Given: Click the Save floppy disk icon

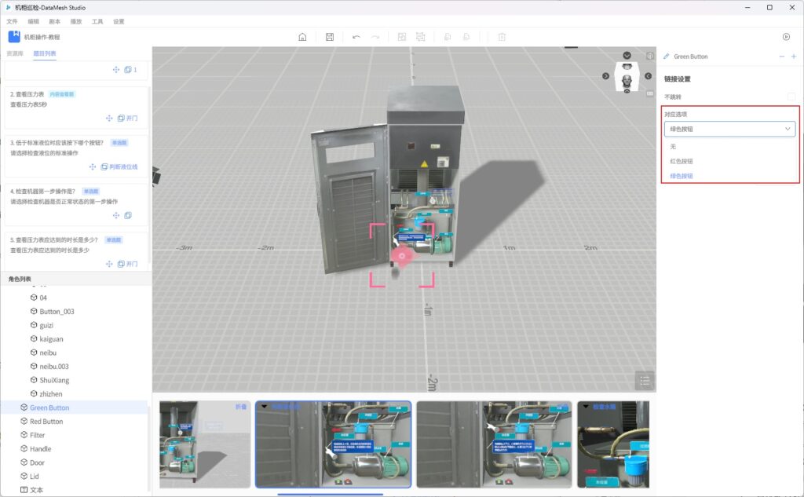Looking at the screenshot, I should [329, 37].
